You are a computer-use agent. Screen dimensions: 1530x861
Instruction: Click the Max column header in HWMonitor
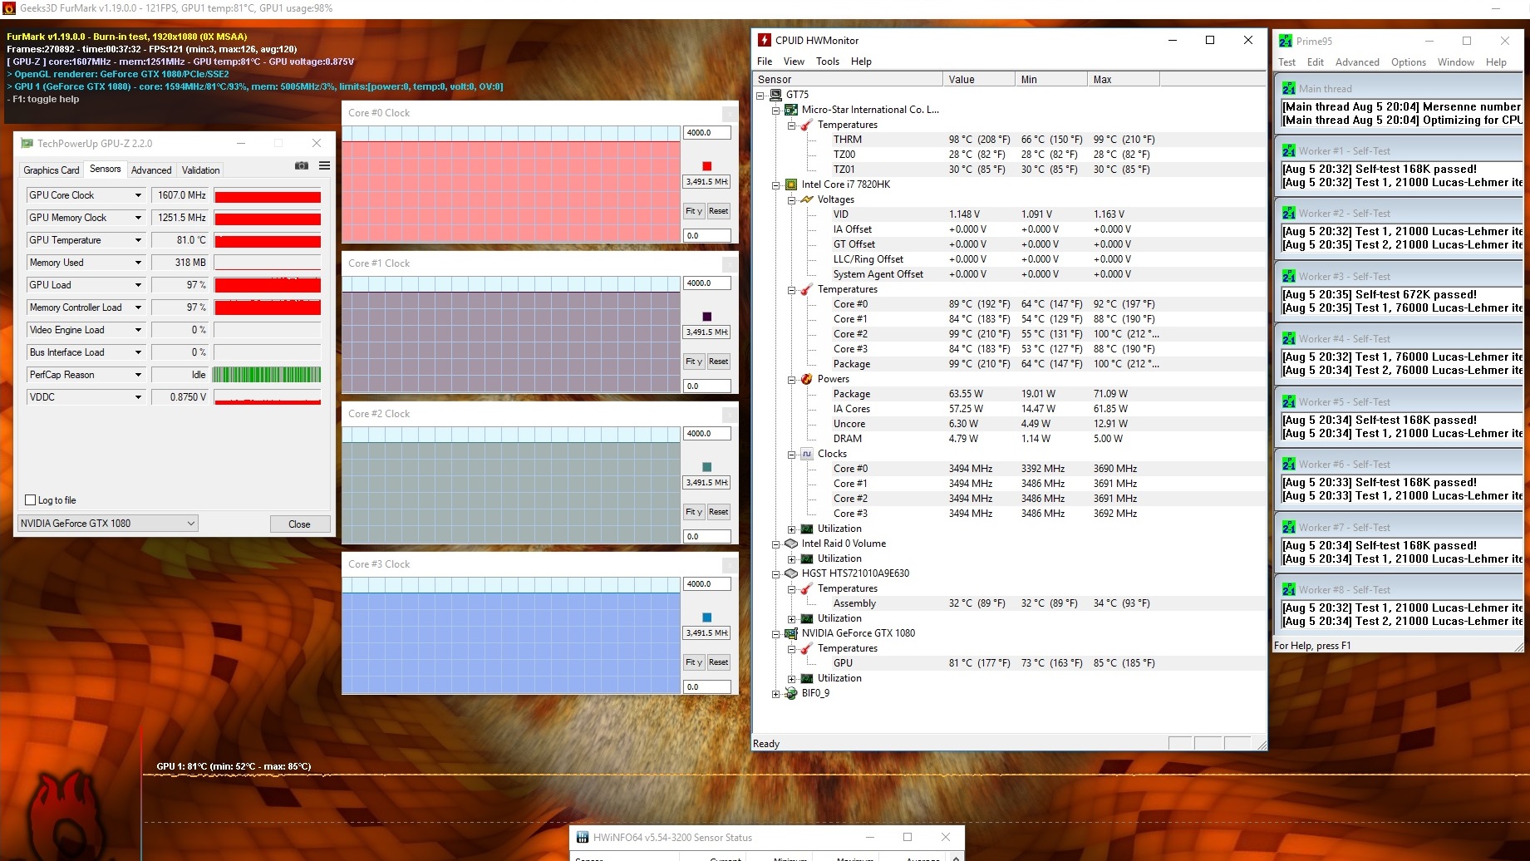[1124, 80]
